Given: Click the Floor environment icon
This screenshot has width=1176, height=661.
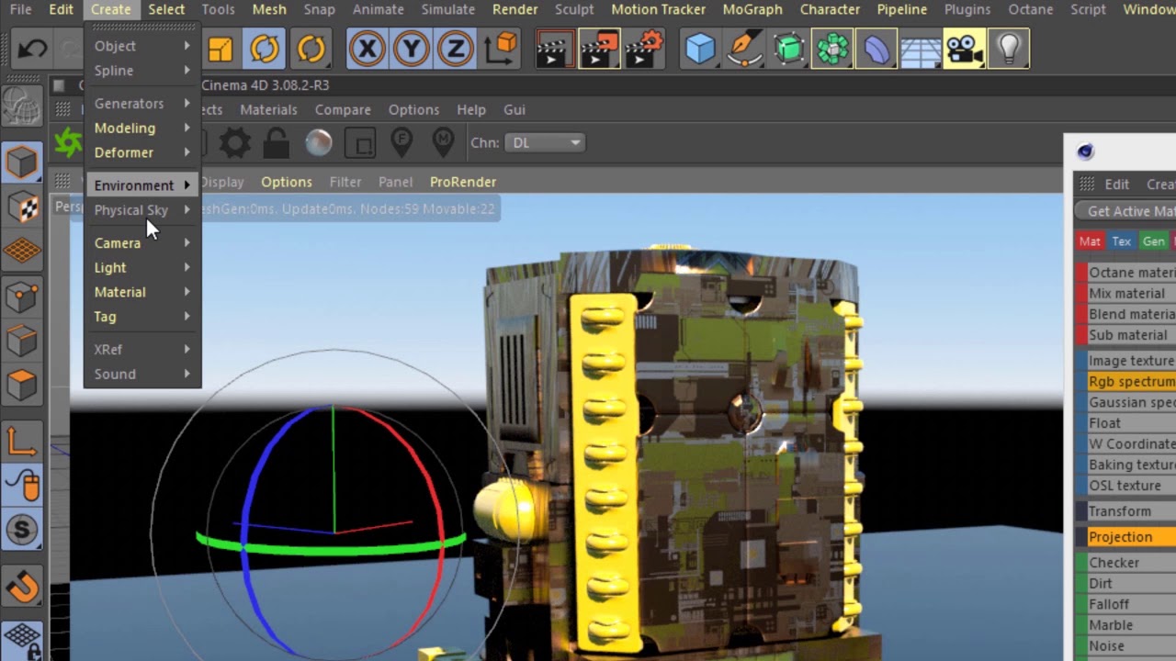Looking at the screenshot, I should coord(921,49).
